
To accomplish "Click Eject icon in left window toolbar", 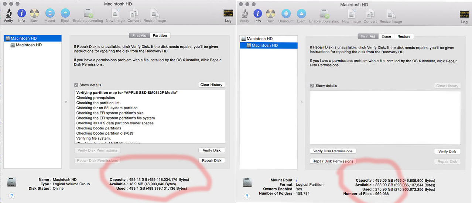I will coord(65,13).
